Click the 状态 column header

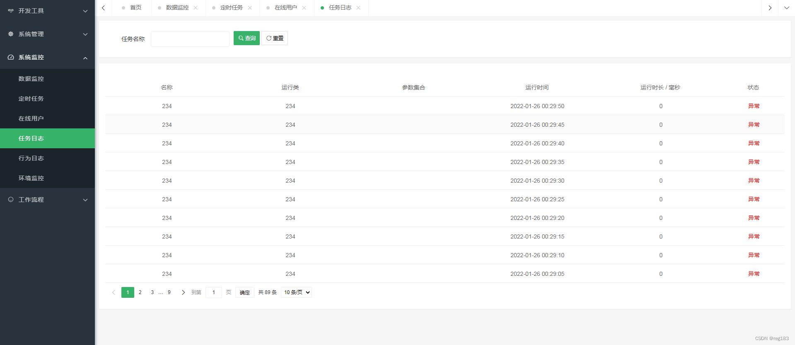[754, 87]
